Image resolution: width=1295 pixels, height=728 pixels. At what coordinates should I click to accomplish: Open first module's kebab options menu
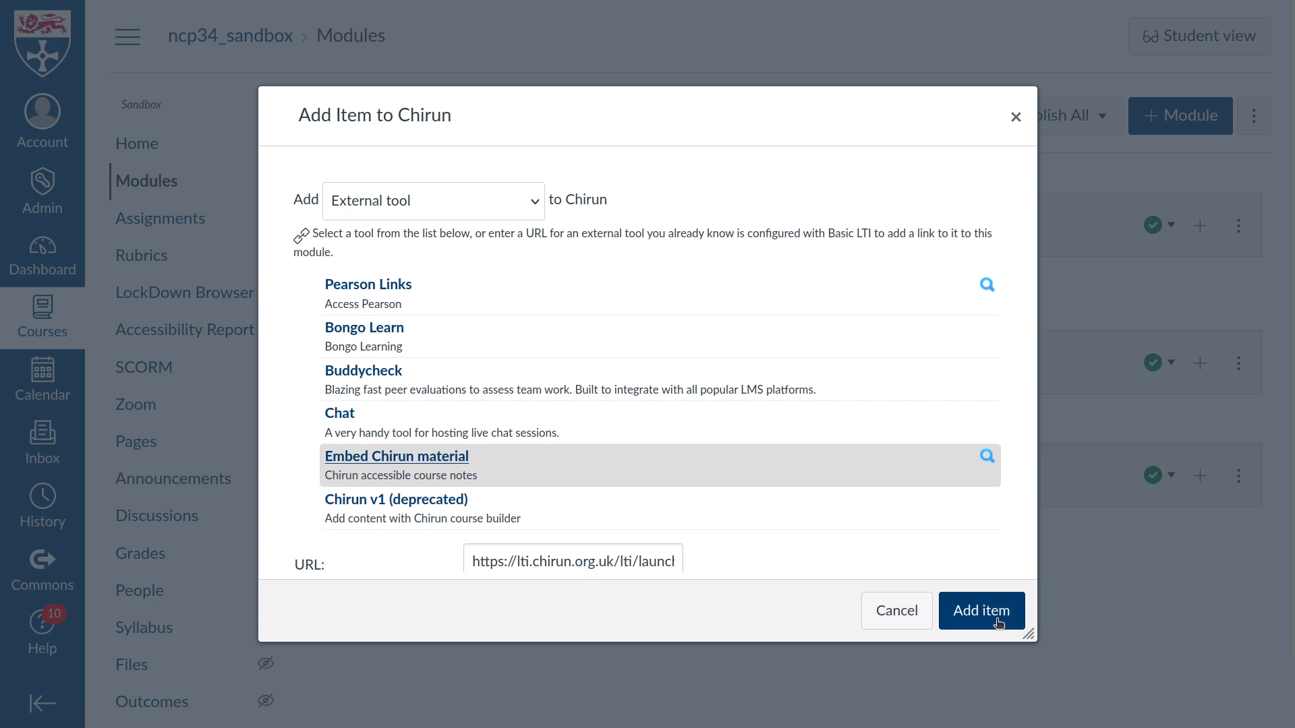[x=1238, y=226]
